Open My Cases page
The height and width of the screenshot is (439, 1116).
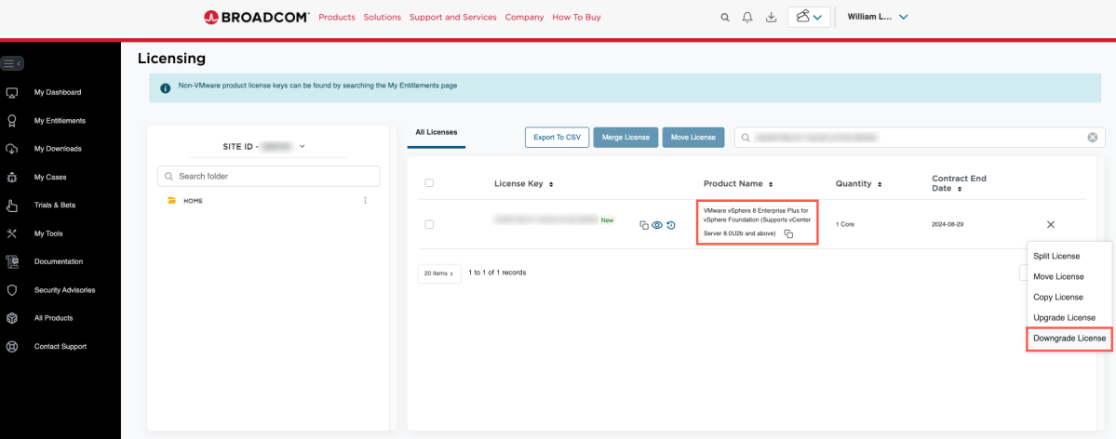[x=50, y=177]
